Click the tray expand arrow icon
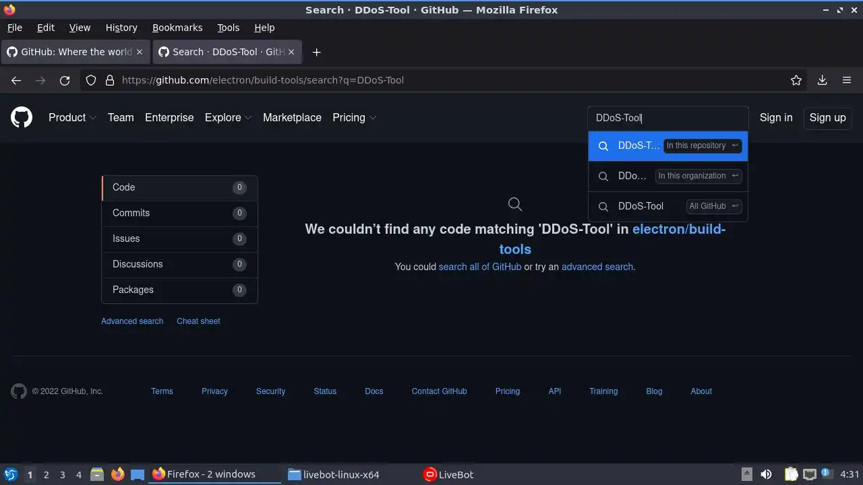Screen dimensions: 863x485 pyautogui.click(x=746, y=474)
